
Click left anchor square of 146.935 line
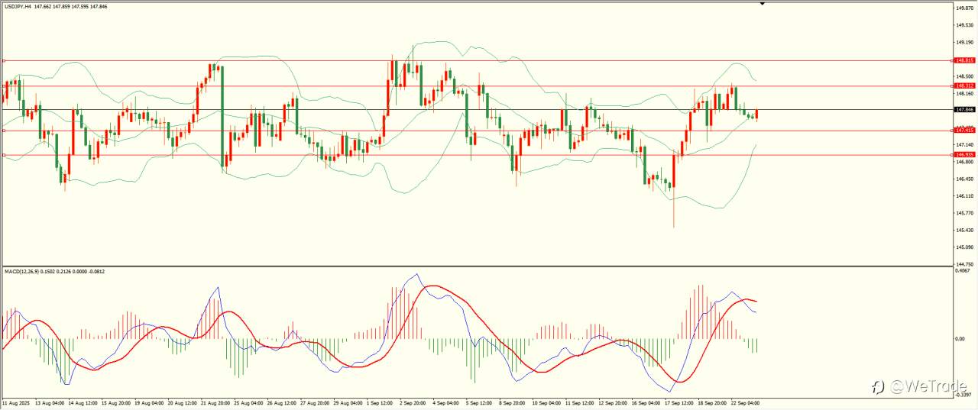(4, 155)
